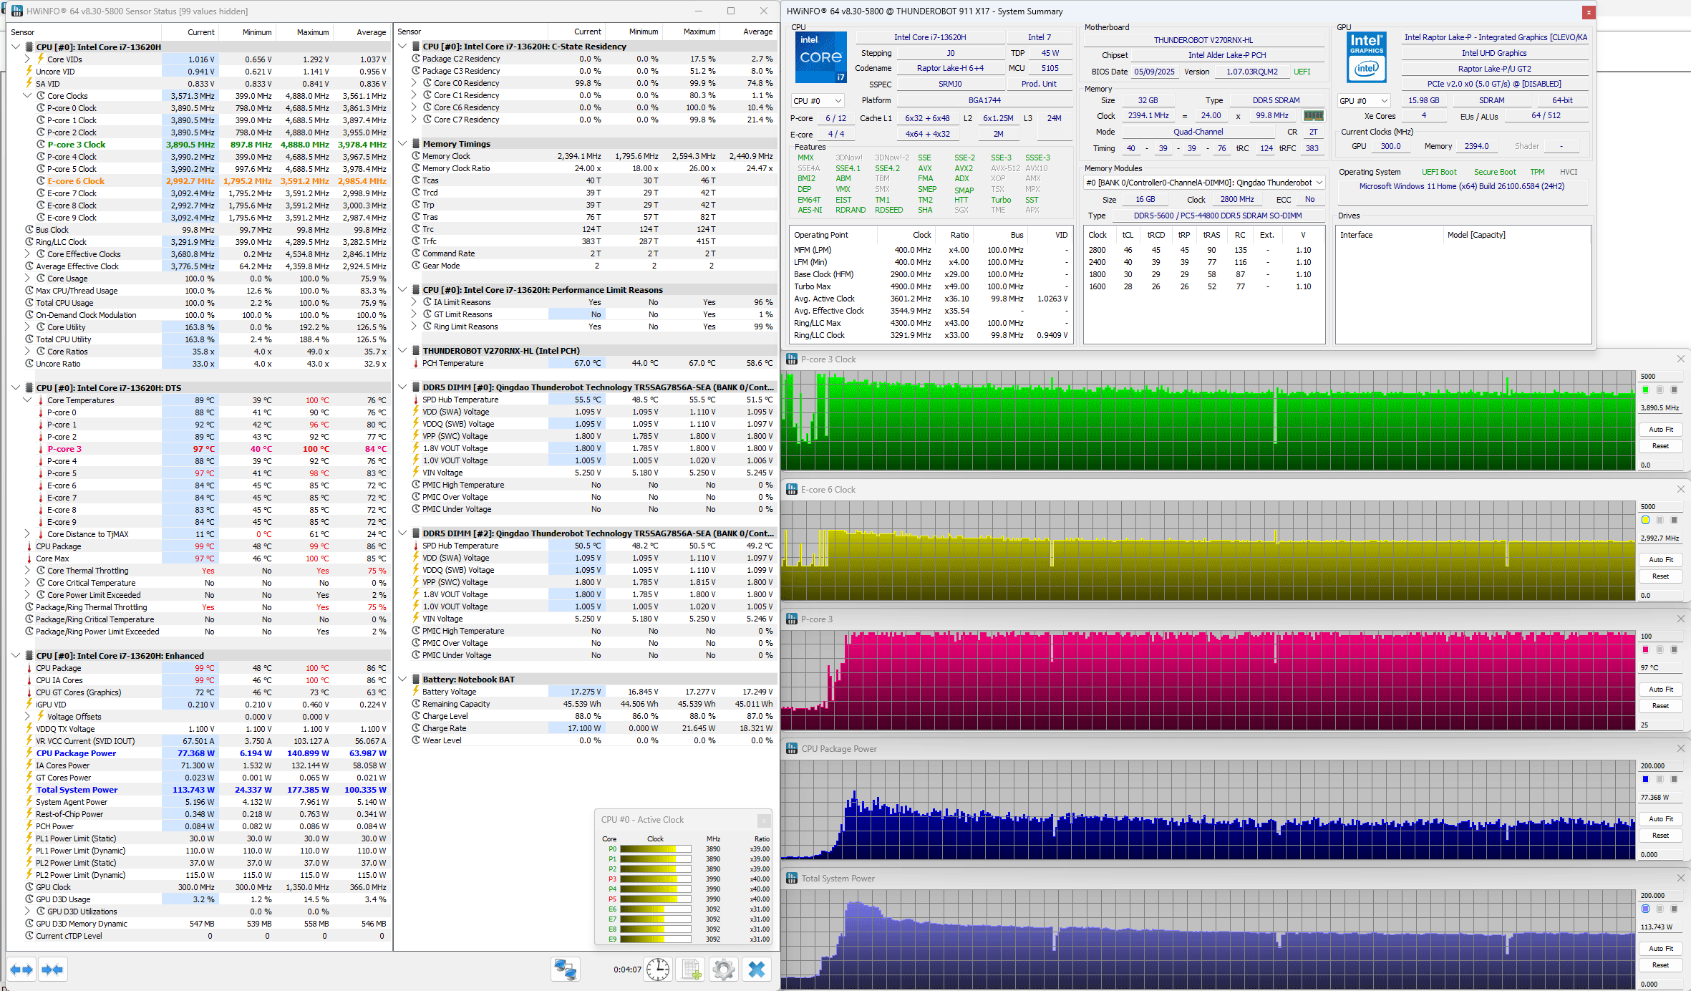The image size is (1691, 991).
Task: Open the remote network monitoring icon
Action: coord(565,970)
